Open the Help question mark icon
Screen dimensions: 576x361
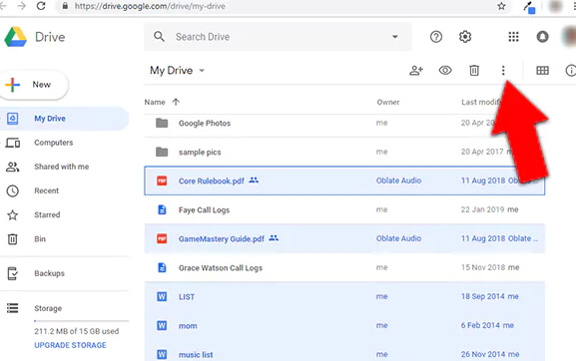coord(436,37)
